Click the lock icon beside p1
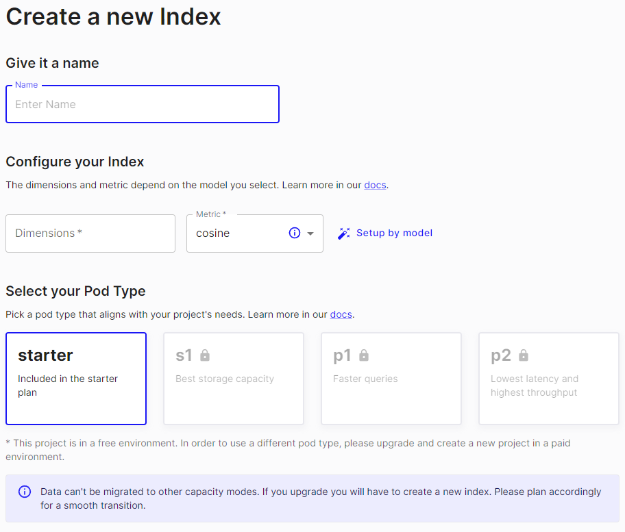Viewport: 625px width, 532px height. point(364,355)
